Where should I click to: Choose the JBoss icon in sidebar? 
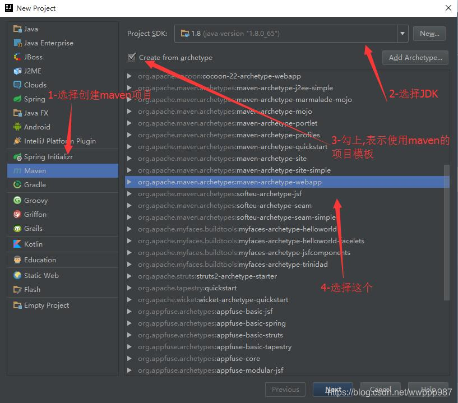point(17,57)
